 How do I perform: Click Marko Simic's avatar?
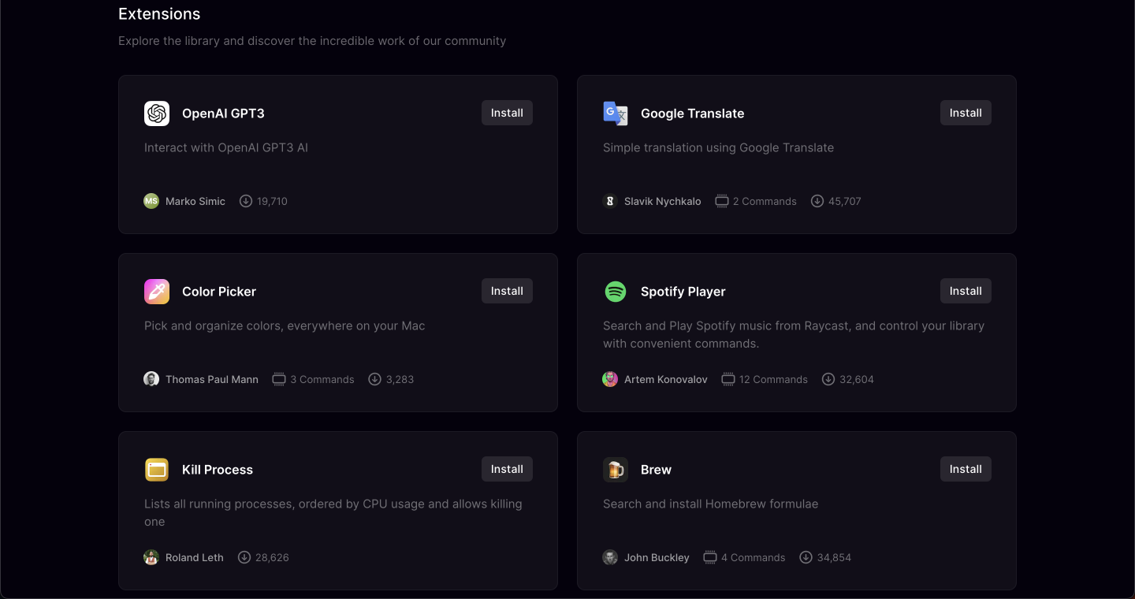(151, 201)
